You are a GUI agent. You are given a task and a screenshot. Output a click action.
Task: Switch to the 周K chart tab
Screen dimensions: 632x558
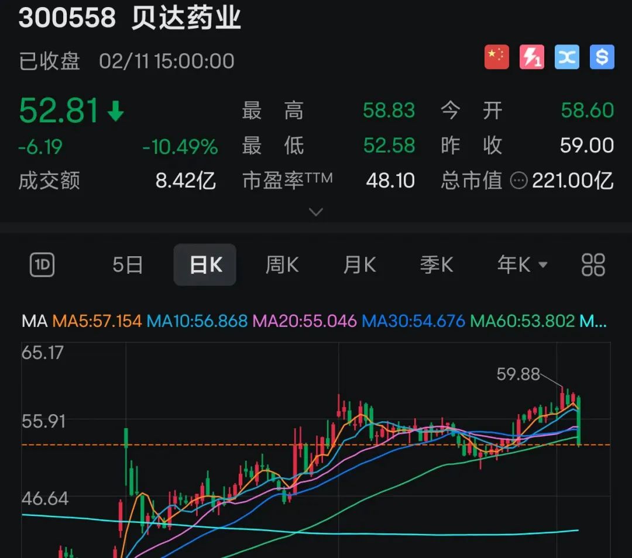pyautogui.click(x=281, y=265)
